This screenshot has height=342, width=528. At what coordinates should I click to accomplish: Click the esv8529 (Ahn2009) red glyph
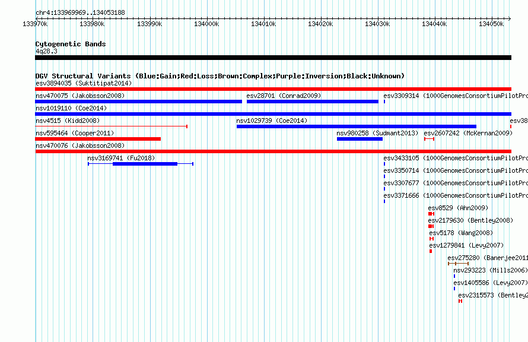point(431,214)
